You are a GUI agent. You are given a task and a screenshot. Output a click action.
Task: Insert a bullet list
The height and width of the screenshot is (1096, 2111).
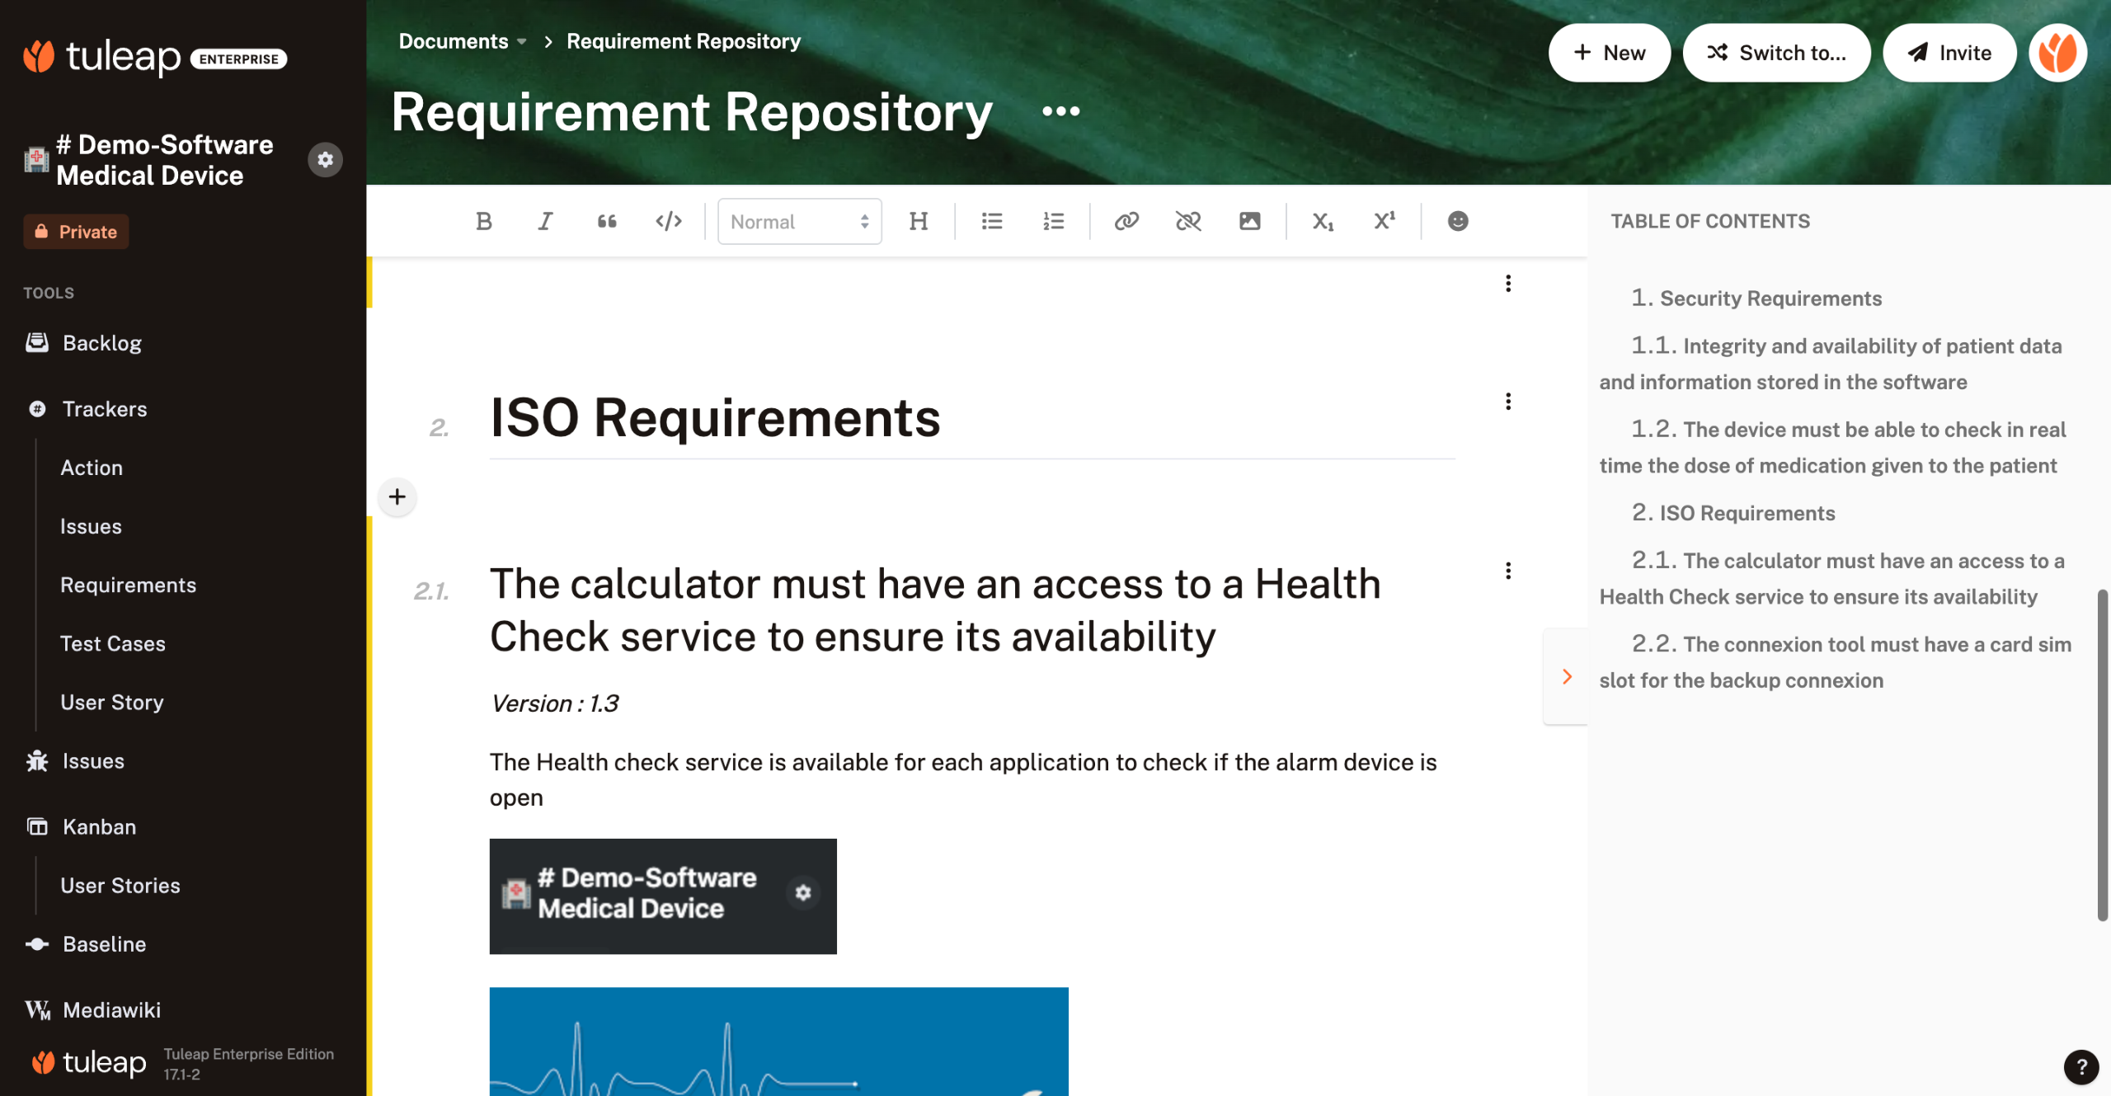(992, 221)
